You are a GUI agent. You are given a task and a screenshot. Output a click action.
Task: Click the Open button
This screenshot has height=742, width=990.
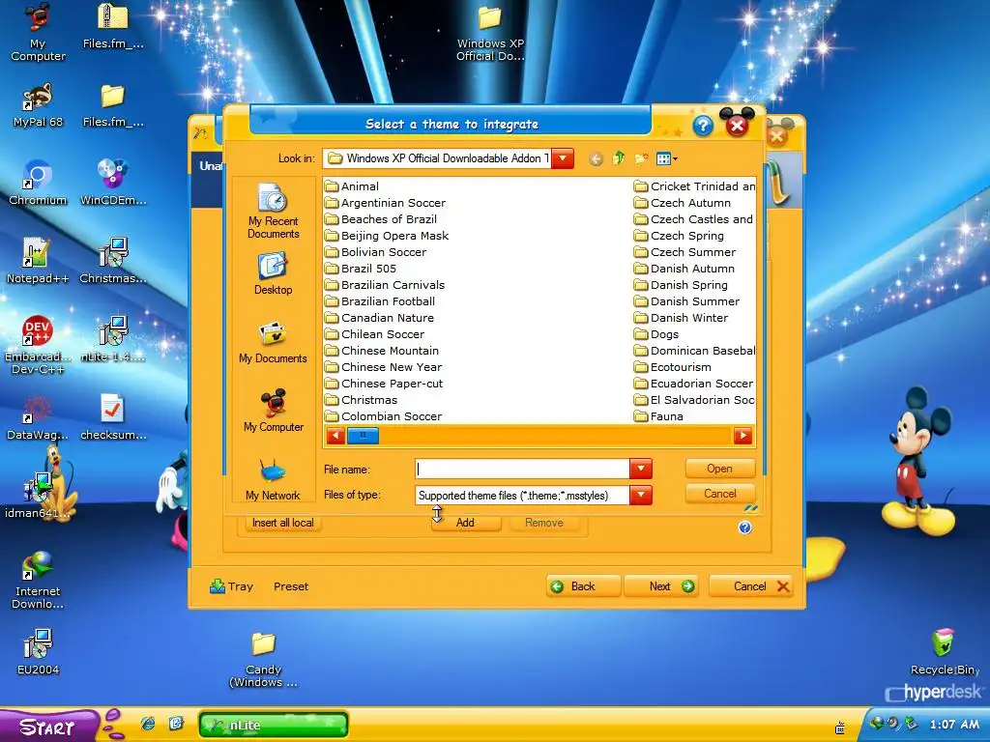[719, 469]
